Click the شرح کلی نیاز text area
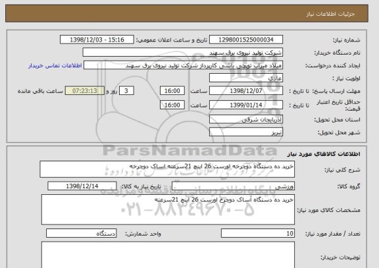Image resolution: width=379 pixels, height=268 pixels. (x=167, y=169)
